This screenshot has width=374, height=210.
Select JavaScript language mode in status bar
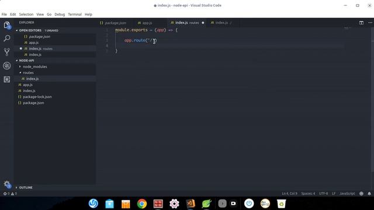[347, 194]
